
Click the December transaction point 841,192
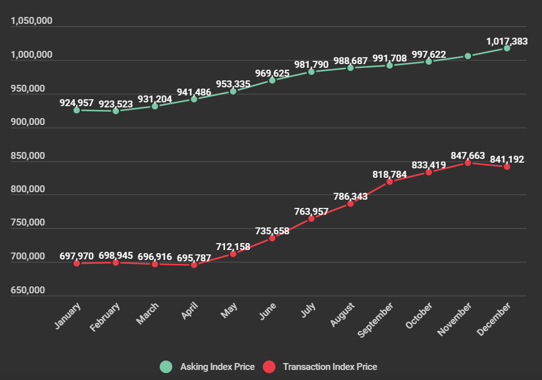(507, 166)
